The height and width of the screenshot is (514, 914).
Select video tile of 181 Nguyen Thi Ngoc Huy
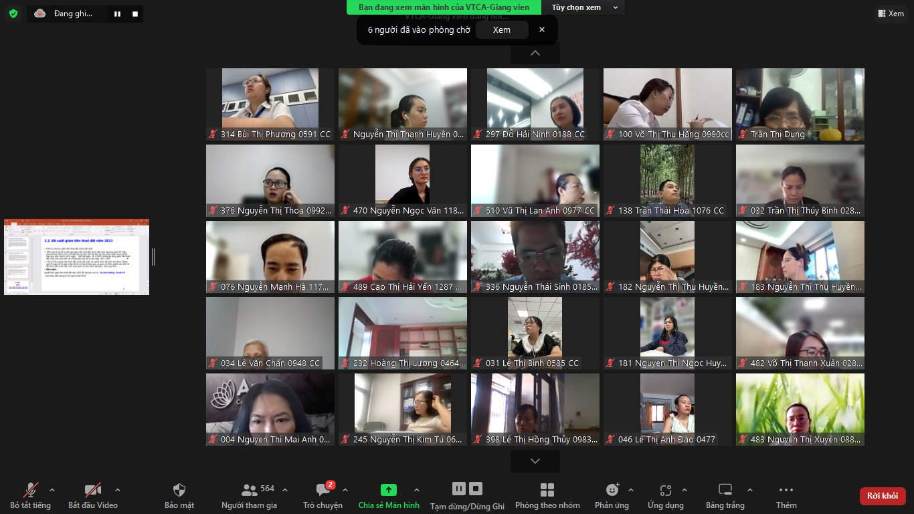[x=668, y=333]
